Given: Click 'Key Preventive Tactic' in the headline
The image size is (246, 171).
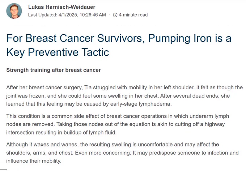Looking at the screenshot, I should pos(58,52).
